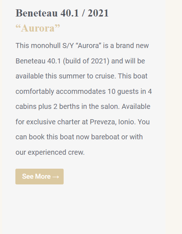This screenshot has width=182, height=234.
Task: Click "2021" in the main heading
Action: coord(98,13)
